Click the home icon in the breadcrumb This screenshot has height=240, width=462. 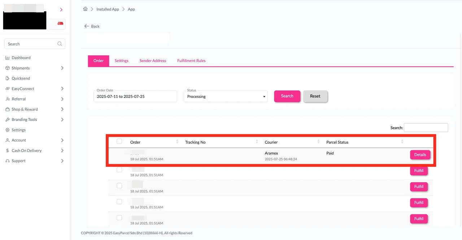pos(85,9)
